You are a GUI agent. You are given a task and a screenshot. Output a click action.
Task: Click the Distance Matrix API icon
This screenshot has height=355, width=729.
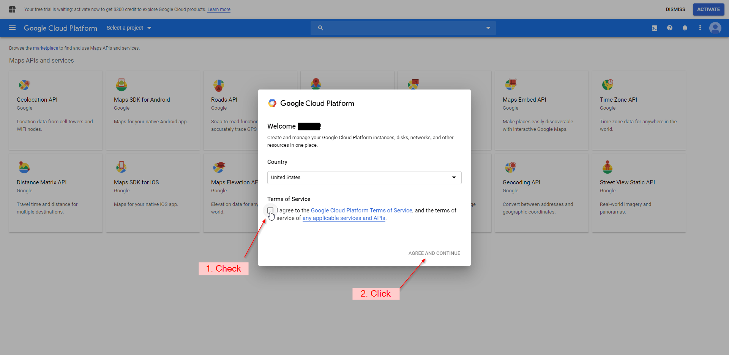point(24,167)
